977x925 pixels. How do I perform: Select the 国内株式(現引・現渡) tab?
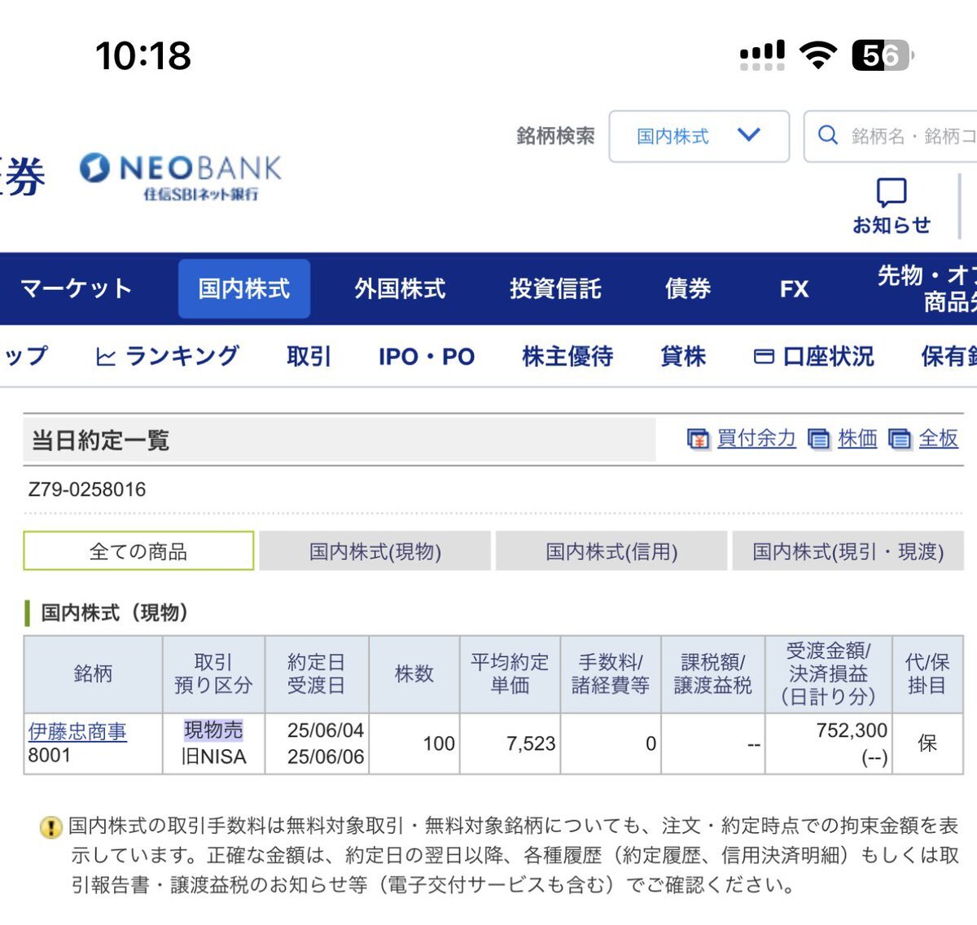point(848,551)
